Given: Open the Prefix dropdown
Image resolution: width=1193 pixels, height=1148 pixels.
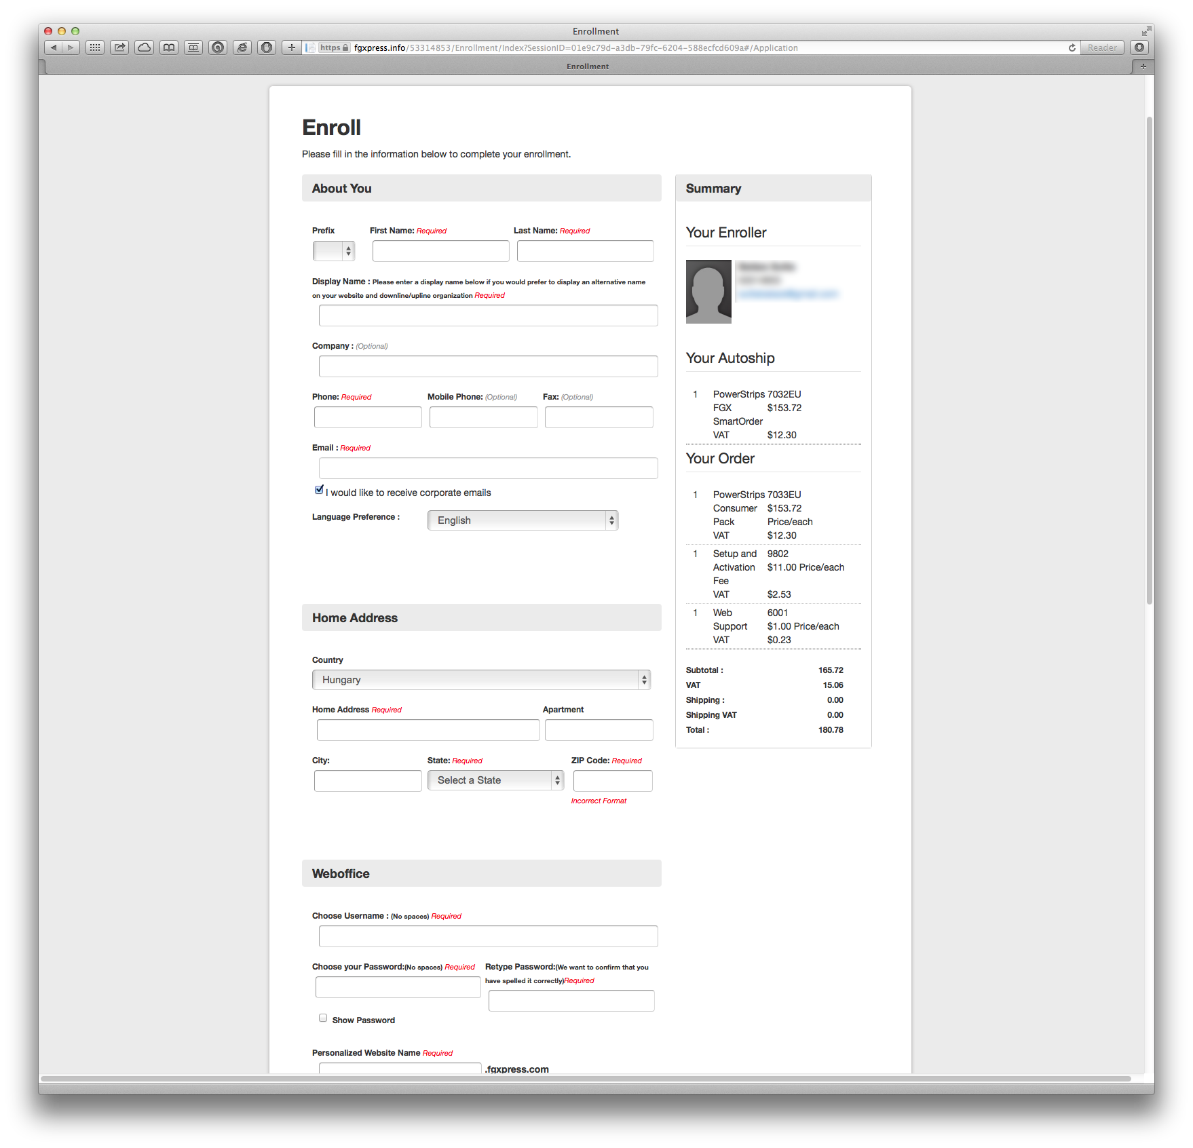Looking at the screenshot, I should [x=333, y=251].
